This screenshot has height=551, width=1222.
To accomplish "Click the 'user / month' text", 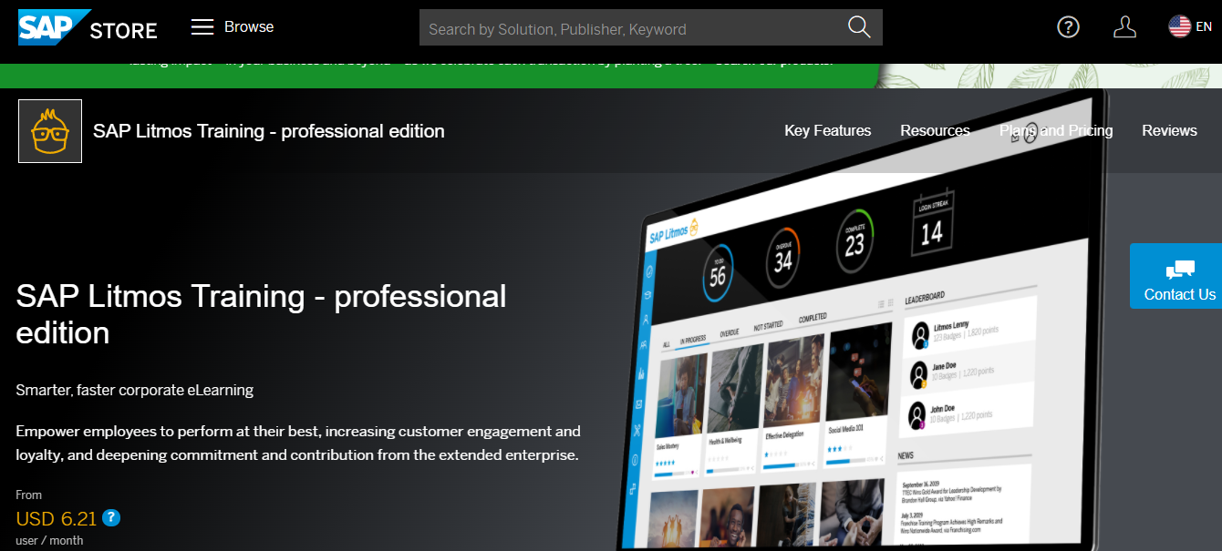I will [49, 540].
